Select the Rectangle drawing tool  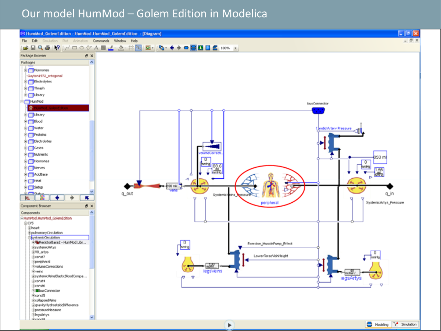75,48
